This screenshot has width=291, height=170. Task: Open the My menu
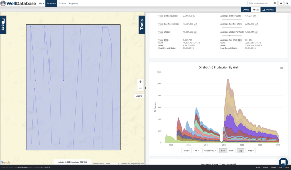pyautogui.click(x=41, y=3)
